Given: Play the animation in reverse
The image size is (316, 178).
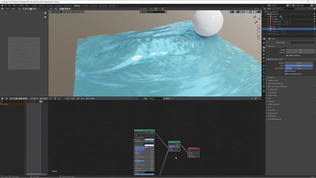Looking at the screenshot, I should pos(19,98).
